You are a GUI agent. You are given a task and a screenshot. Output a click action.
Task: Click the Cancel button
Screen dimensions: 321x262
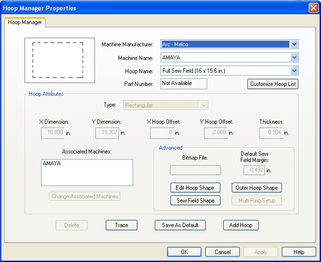tap(222, 252)
